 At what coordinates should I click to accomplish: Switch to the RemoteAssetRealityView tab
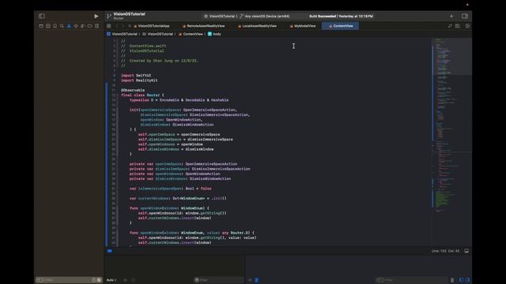pos(204,26)
